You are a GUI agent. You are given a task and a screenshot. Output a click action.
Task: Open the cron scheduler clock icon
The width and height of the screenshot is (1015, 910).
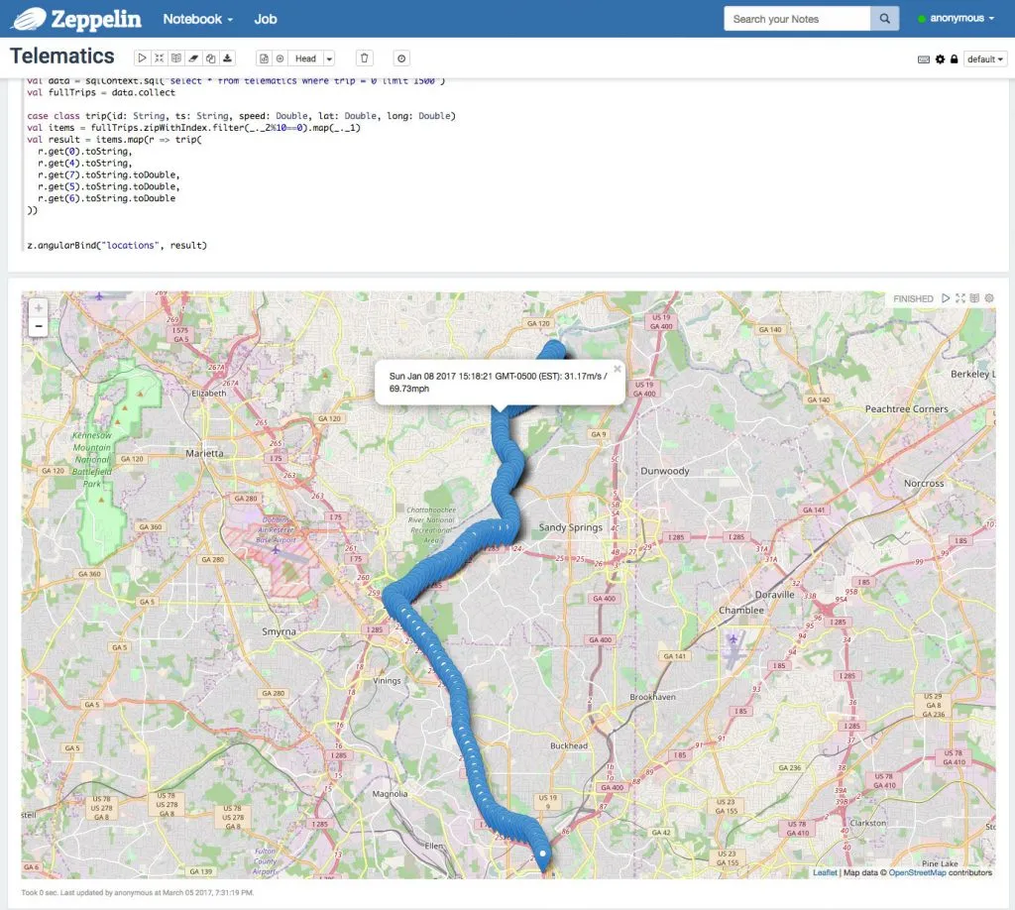coord(401,59)
